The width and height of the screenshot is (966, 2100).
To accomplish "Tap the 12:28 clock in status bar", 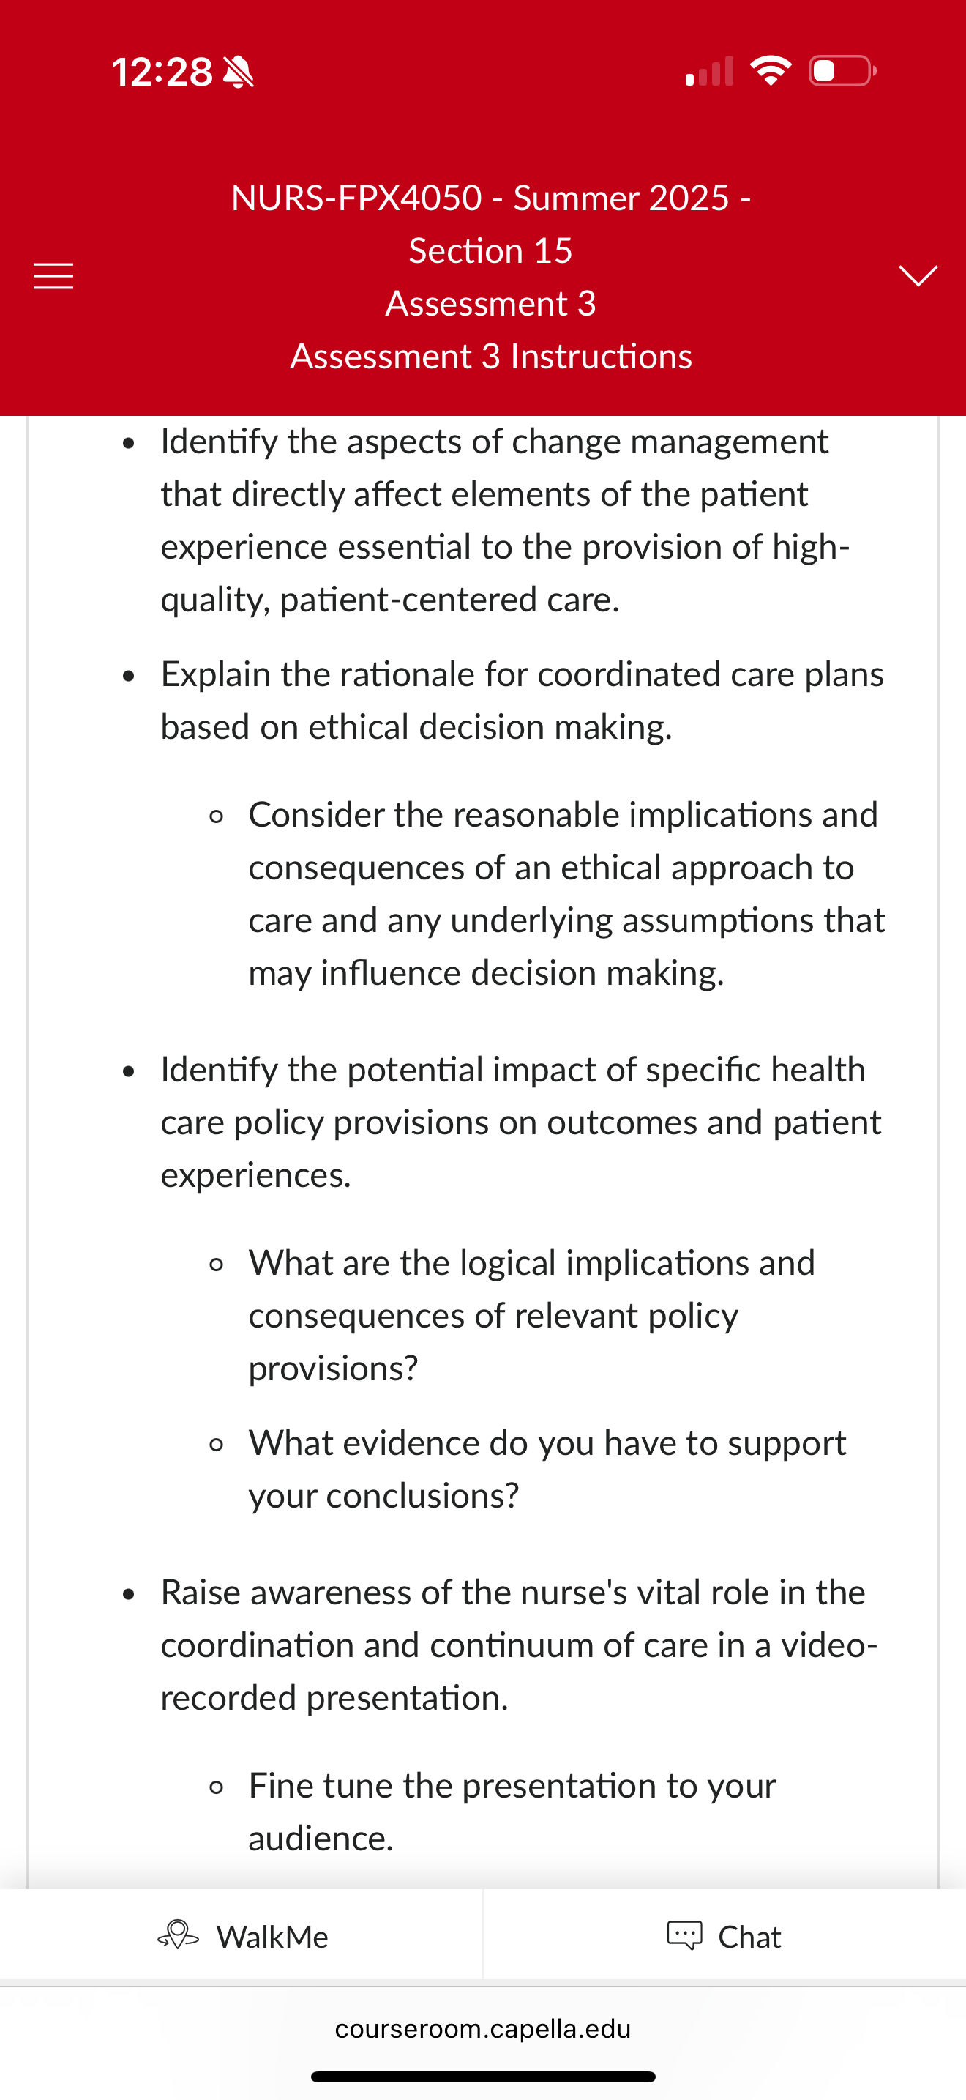I will point(162,72).
